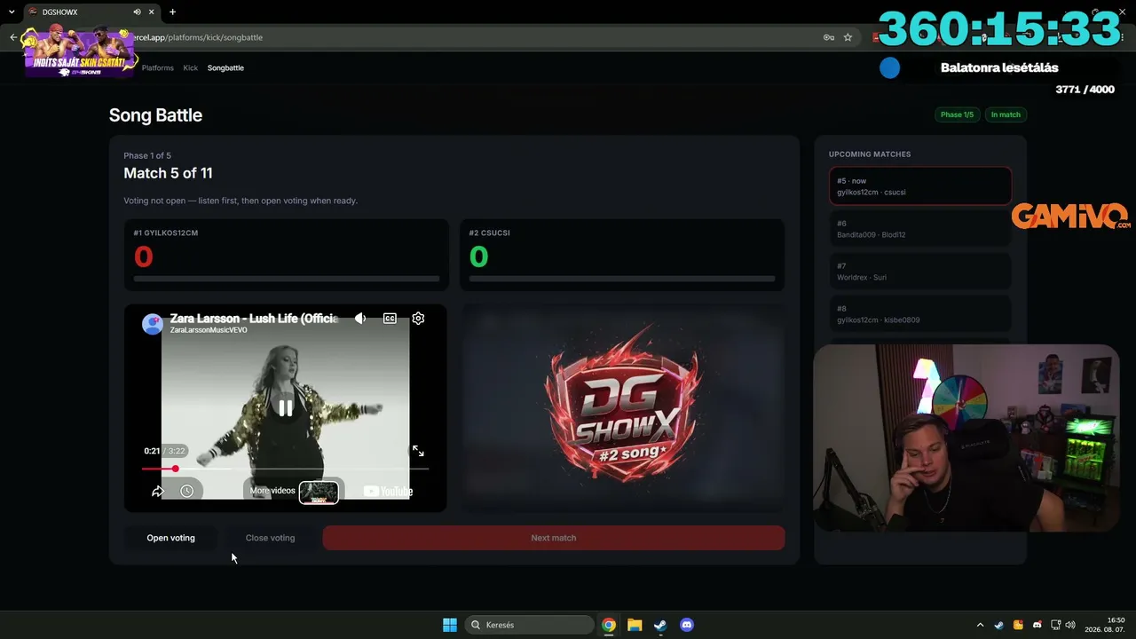Open the More videos thumbnail
Viewport: 1136px width, 639px height.
[319, 492]
